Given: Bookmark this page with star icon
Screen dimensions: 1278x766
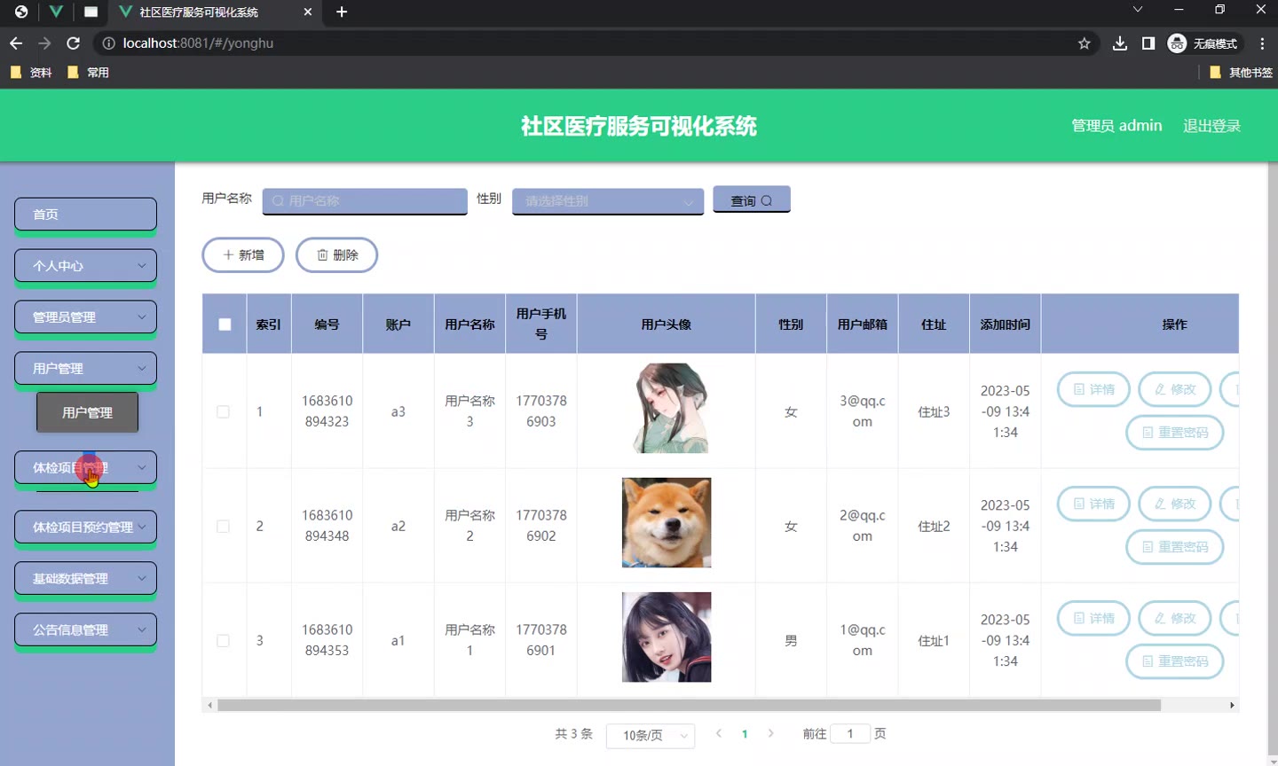Looking at the screenshot, I should [1084, 43].
